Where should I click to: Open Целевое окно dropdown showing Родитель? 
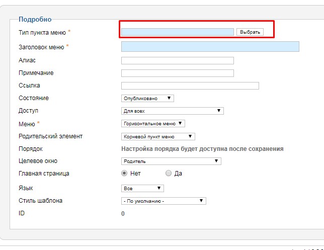171,161
